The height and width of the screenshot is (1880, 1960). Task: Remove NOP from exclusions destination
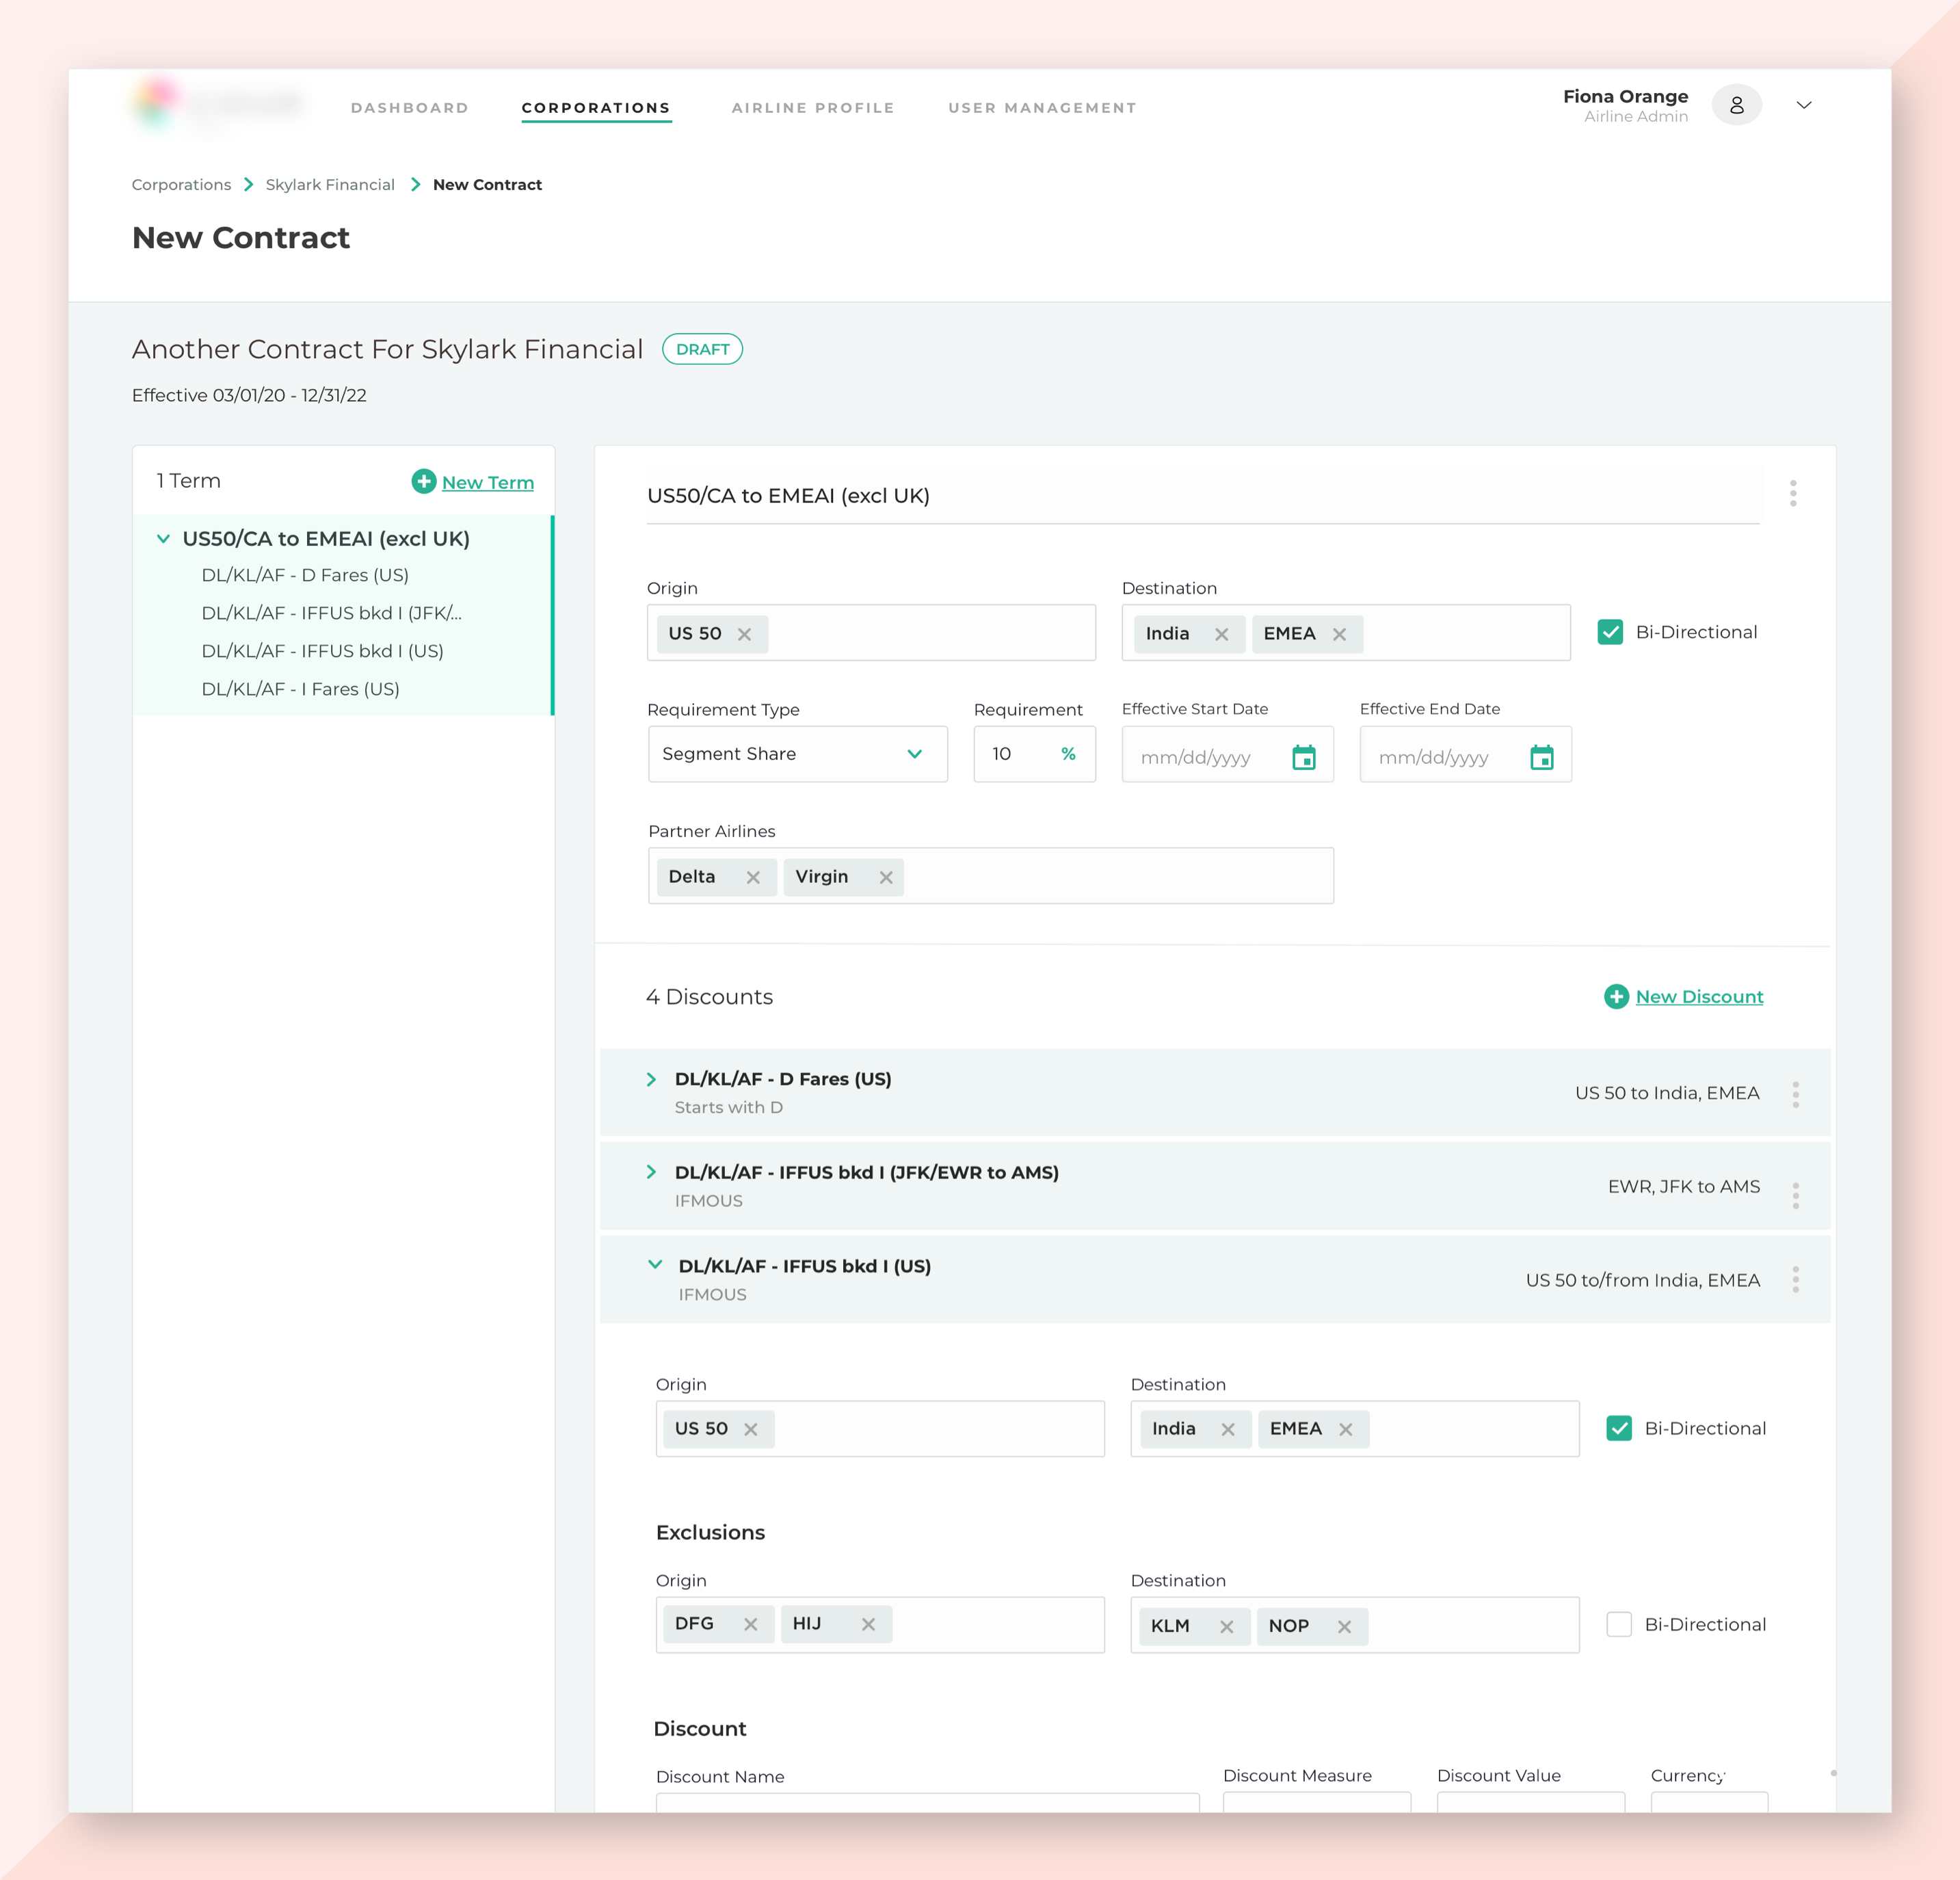coord(1344,1626)
